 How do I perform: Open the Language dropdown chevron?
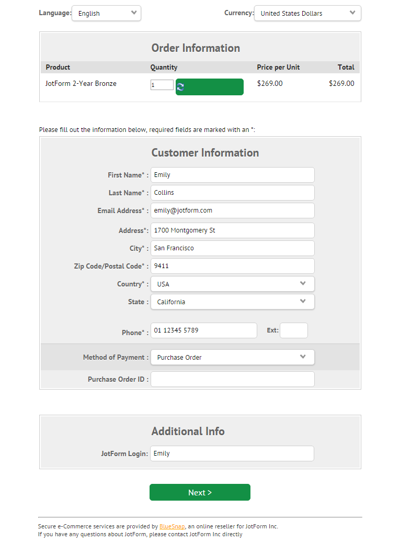[135, 13]
